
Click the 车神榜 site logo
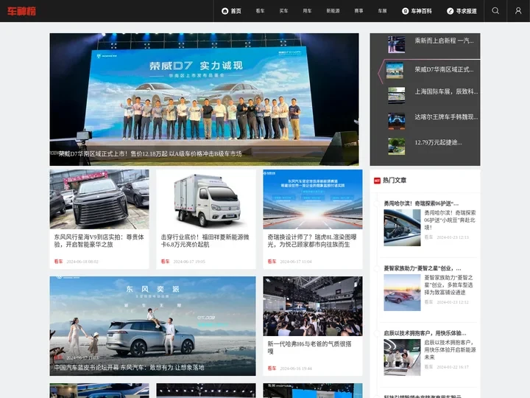click(x=21, y=11)
